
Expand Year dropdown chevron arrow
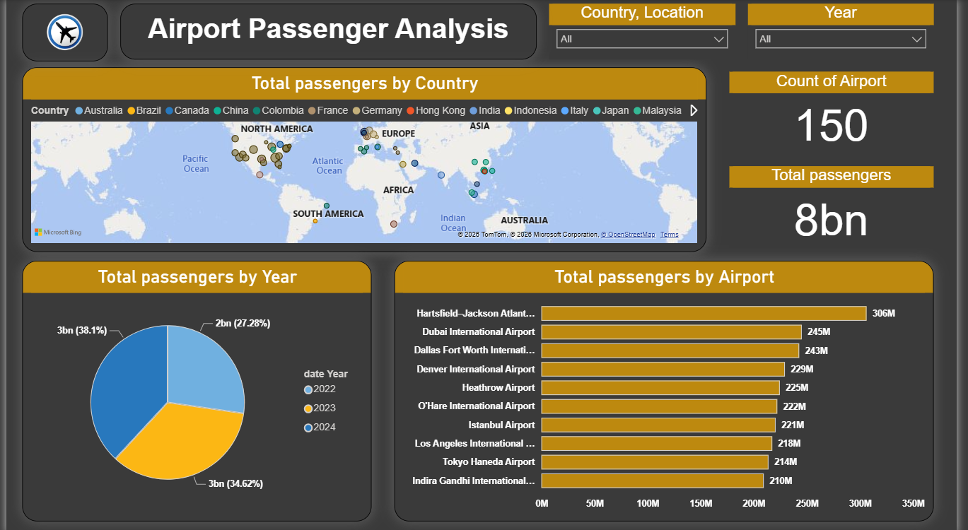click(x=917, y=39)
